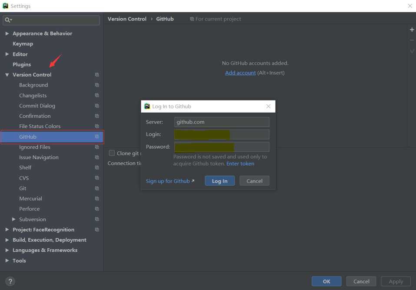Expand the Editor section

[7, 54]
